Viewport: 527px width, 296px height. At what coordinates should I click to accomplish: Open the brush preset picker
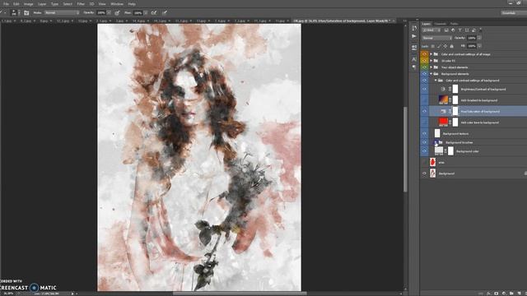pyautogui.click(x=15, y=13)
